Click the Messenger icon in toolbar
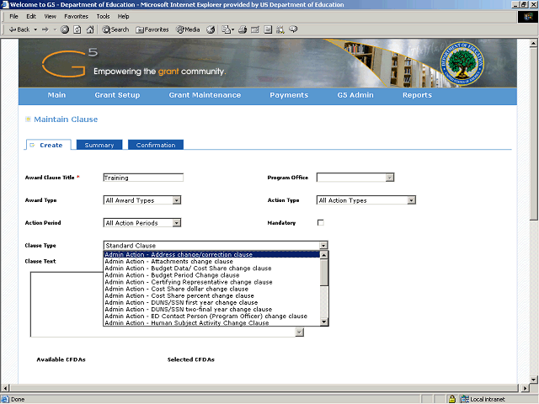Viewport: 539px width, 404px height. pos(293,29)
